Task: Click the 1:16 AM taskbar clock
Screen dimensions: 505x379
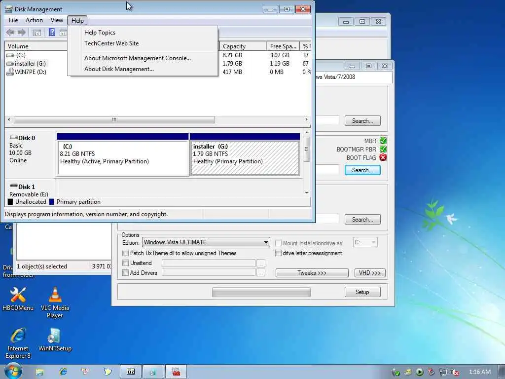Action: coord(479,372)
